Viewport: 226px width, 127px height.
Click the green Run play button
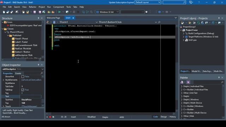pyautogui.click(x=60, y=12)
